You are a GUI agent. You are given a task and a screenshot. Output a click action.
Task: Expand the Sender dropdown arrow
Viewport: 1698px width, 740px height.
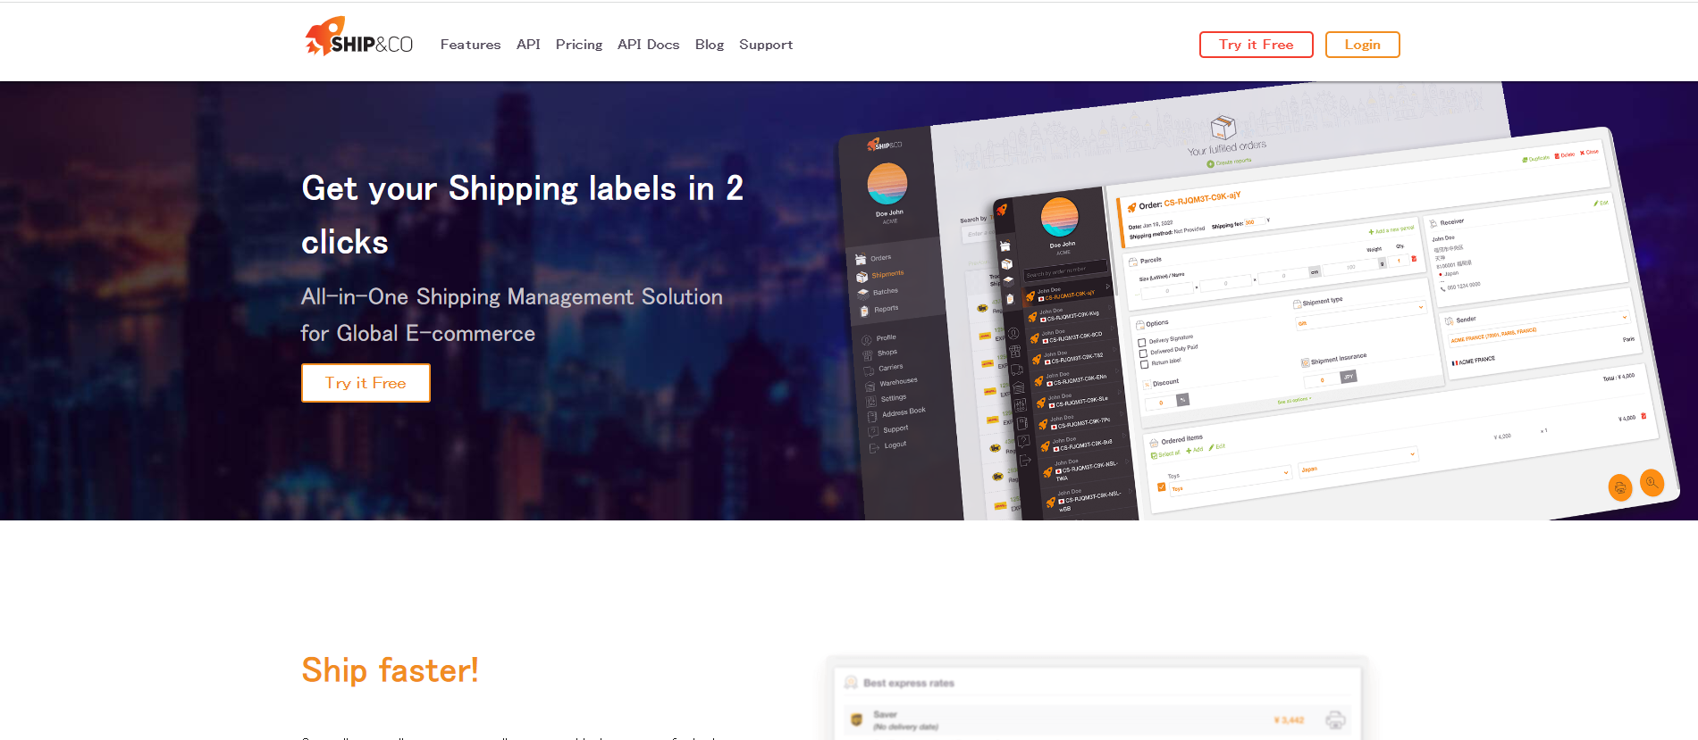pos(1624,317)
